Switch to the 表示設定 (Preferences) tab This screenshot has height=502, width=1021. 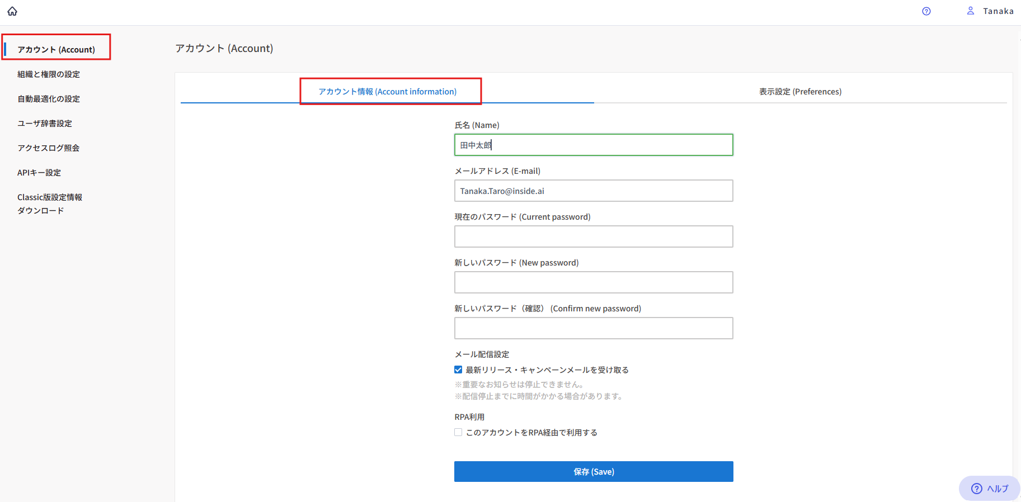[x=800, y=92]
